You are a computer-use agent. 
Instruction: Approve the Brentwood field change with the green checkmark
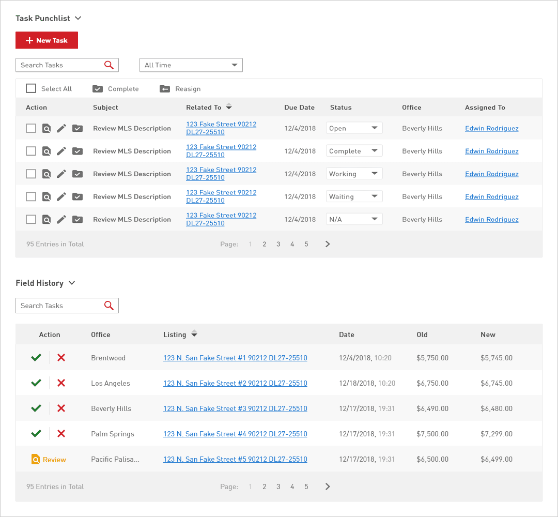click(x=36, y=357)
